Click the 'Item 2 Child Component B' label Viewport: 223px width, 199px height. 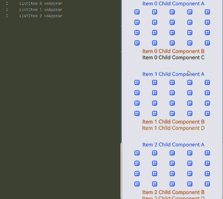coord(173,192)
